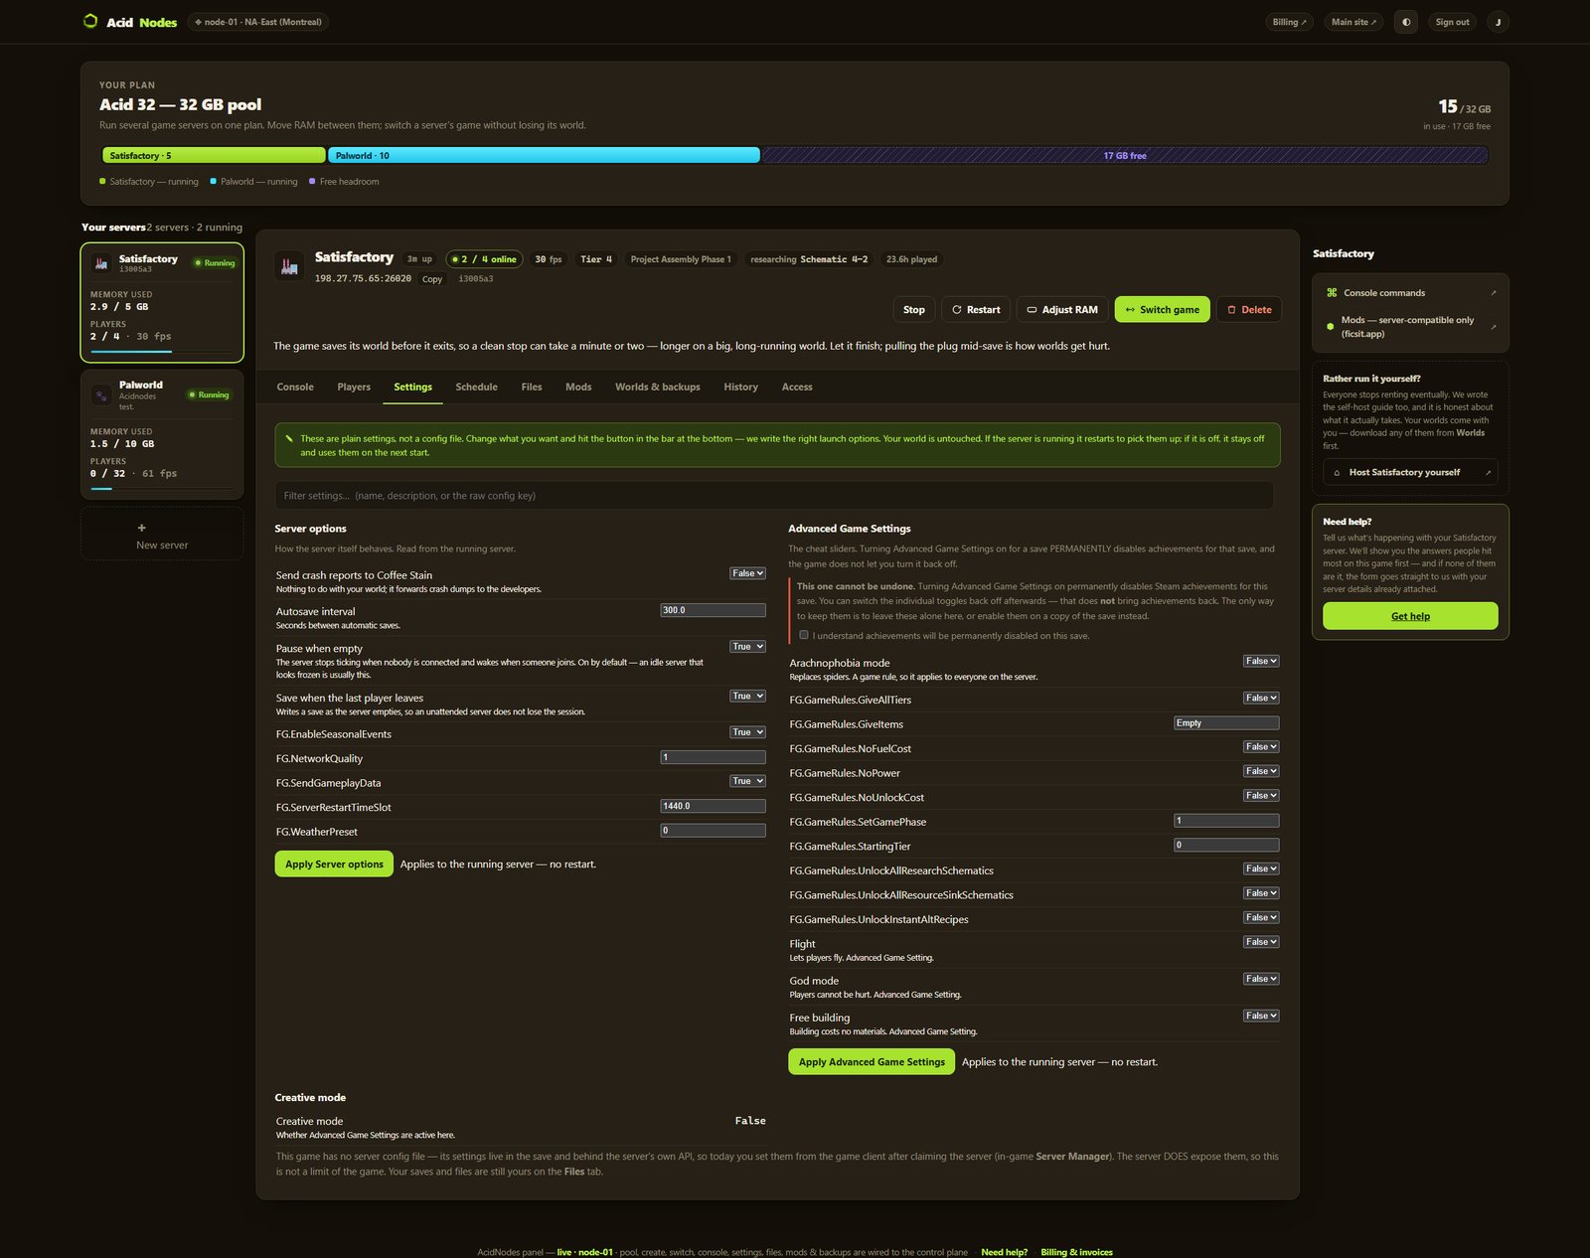Image resolution: width=1590 pixels, height=1258 pixels.
Task: Switch to the Console tab
Action: coord(295,388)
